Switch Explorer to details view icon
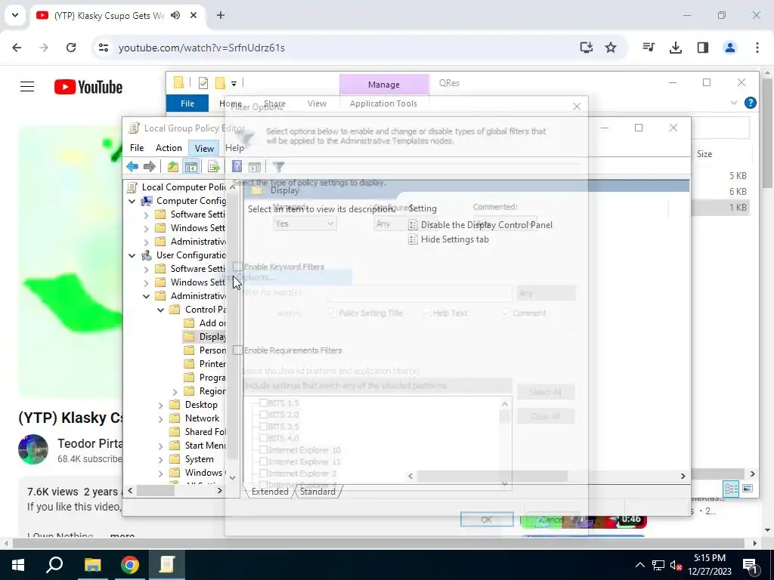774x580 pixels. coord(731,489)
